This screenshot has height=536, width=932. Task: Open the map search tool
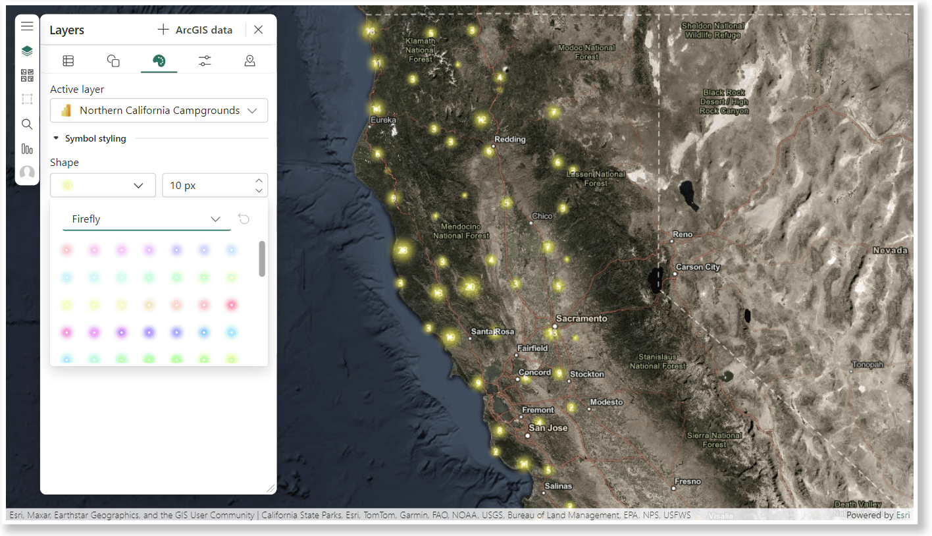coord(27,124)
